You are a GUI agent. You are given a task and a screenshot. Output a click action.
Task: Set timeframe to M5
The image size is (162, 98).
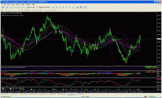pyautogui.click(x=34, y=10)
